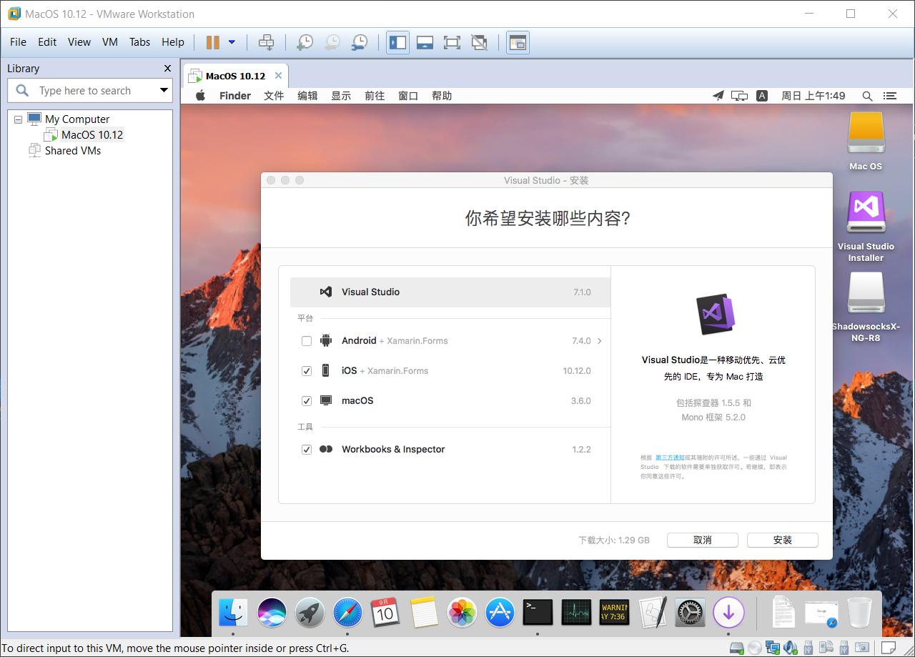Open Launchpad from the dock

pyautogui.click(x=310, y=613)
